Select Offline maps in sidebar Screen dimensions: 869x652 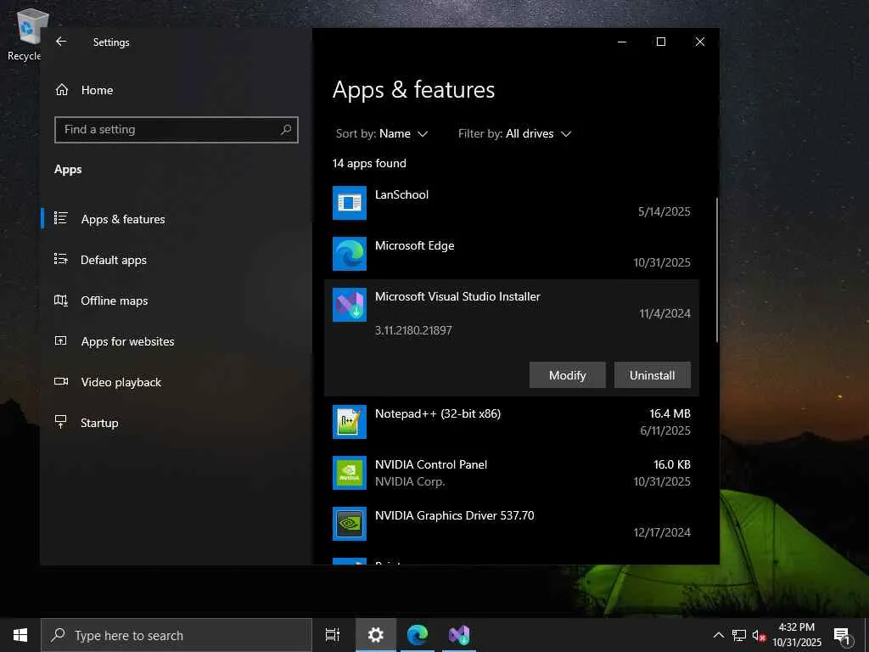(x=115, y=301)
